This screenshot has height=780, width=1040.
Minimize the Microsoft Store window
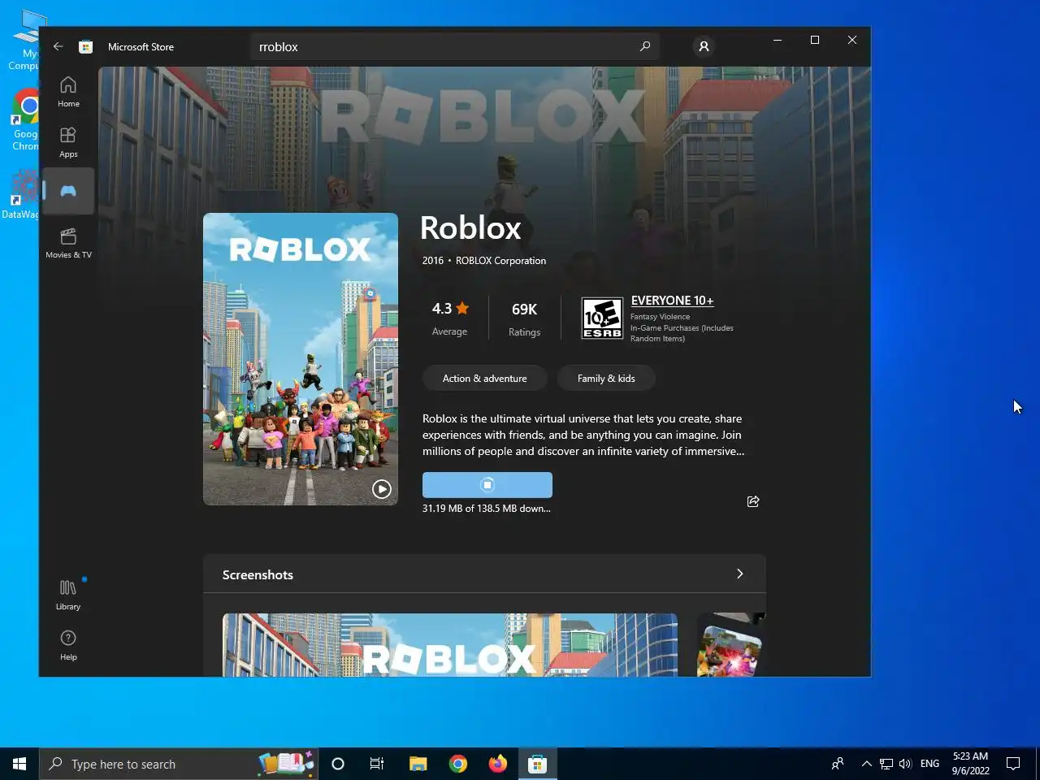tap(778, 40)
